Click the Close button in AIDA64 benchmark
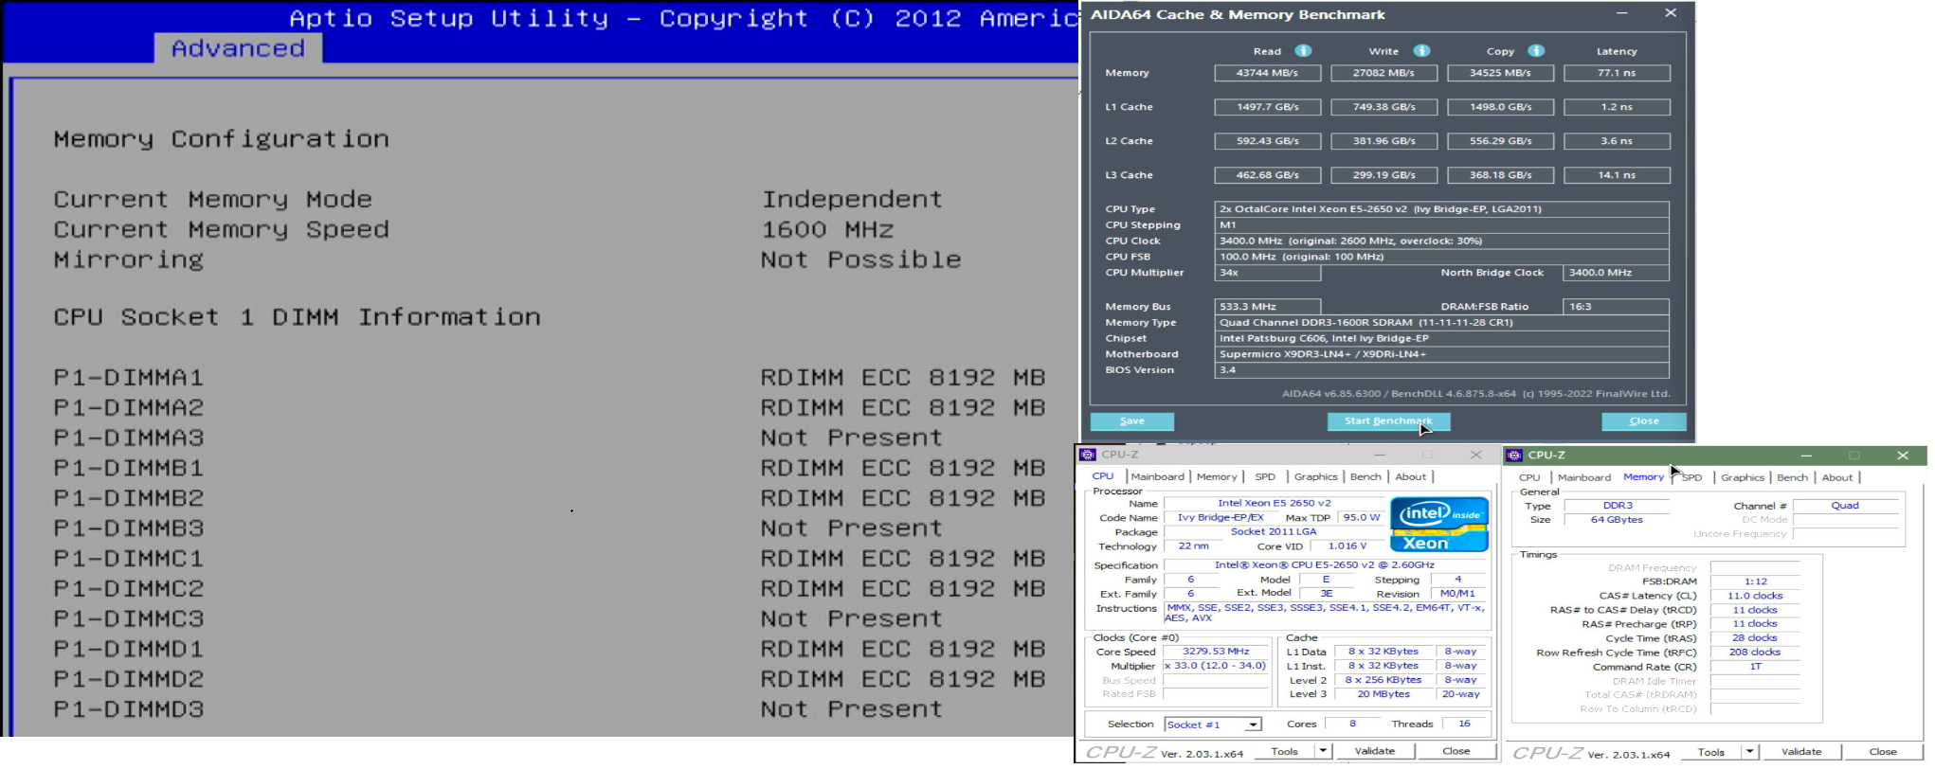1935x769 pixels. tap(1644, 421)
